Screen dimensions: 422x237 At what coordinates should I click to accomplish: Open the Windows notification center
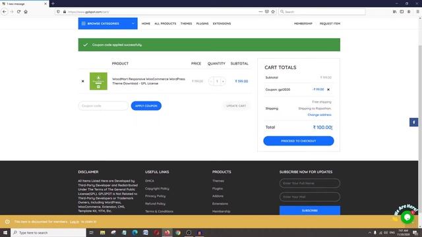point(415,232)
